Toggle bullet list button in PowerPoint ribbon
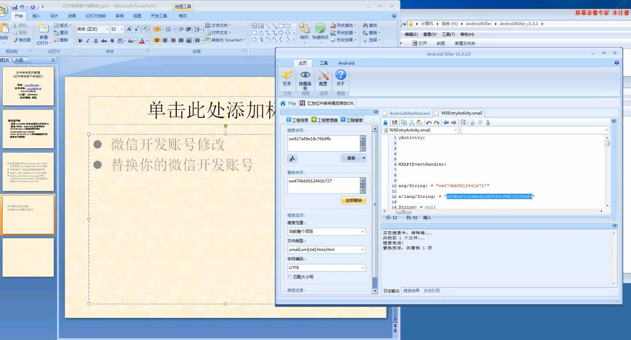This screenshot has width=631, height=340. coord(157,29)
